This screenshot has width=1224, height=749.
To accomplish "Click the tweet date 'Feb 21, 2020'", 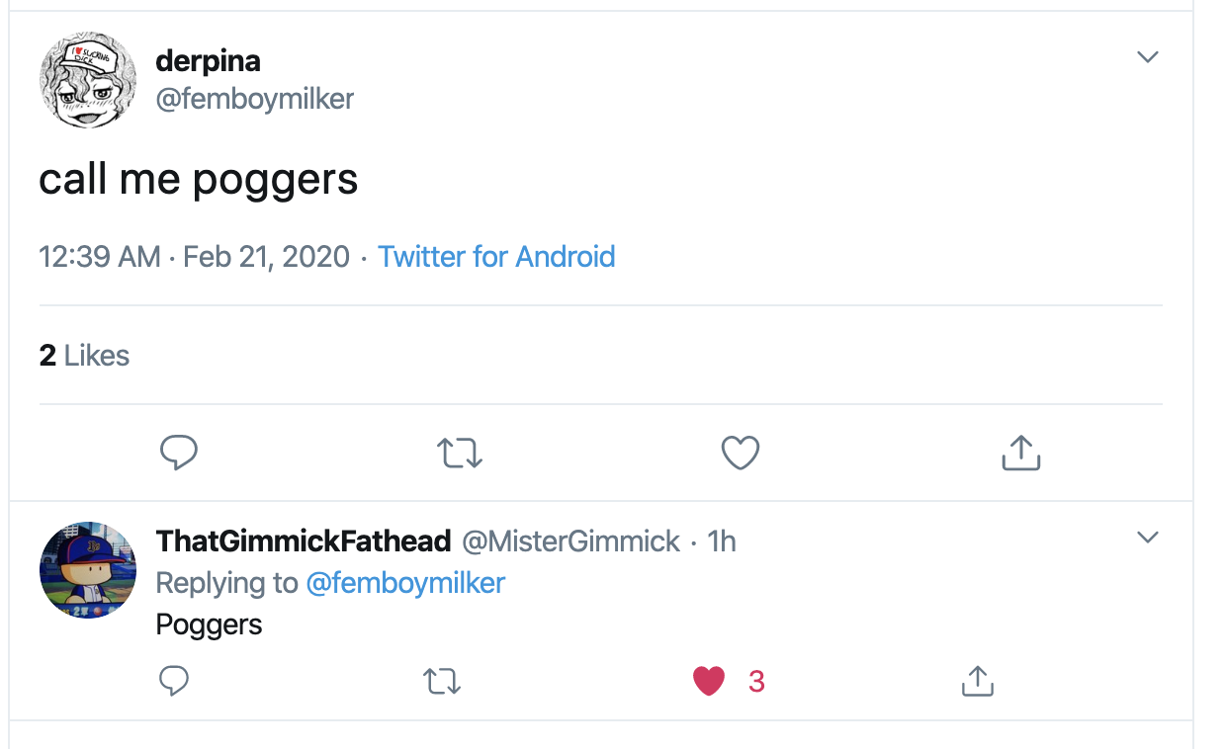I will coord(266,257).
